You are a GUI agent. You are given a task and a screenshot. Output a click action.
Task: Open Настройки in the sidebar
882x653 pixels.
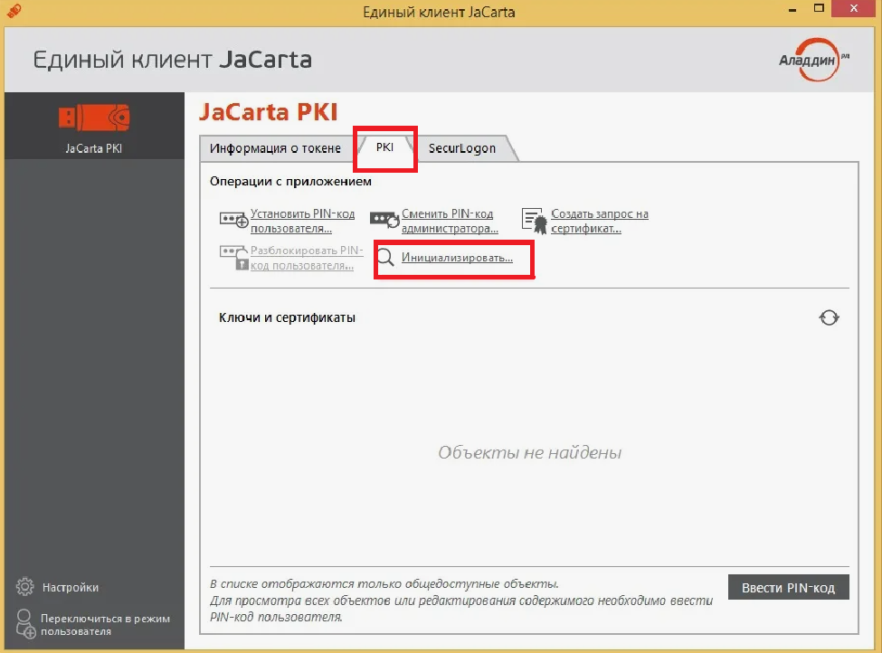coord(71,587)
